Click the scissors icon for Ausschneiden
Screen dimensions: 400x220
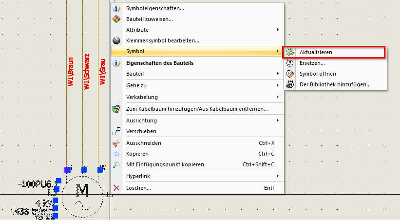point(116,143)
